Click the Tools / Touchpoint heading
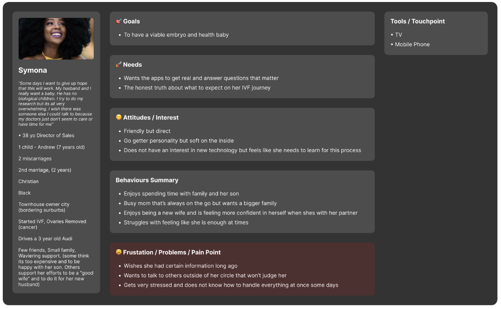This screenshot has width=501, height=309. pos(418,21)
